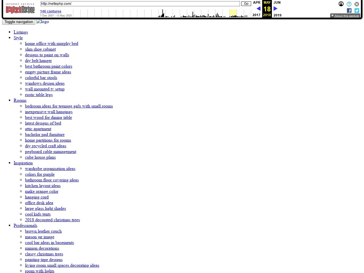Open the Wayback help question icon
This screenshot has height=273, width=364.
(349, 4)
